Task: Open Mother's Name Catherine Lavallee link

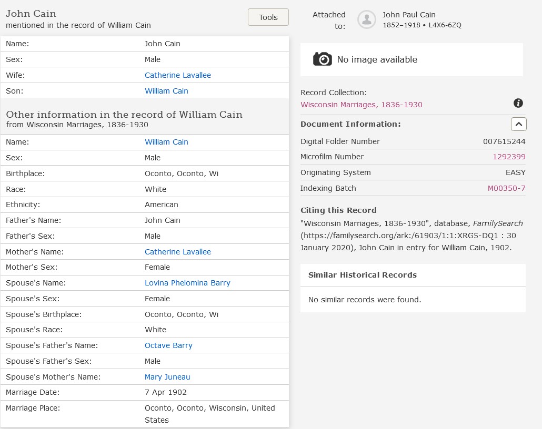Action: click(x=177, y=252)
